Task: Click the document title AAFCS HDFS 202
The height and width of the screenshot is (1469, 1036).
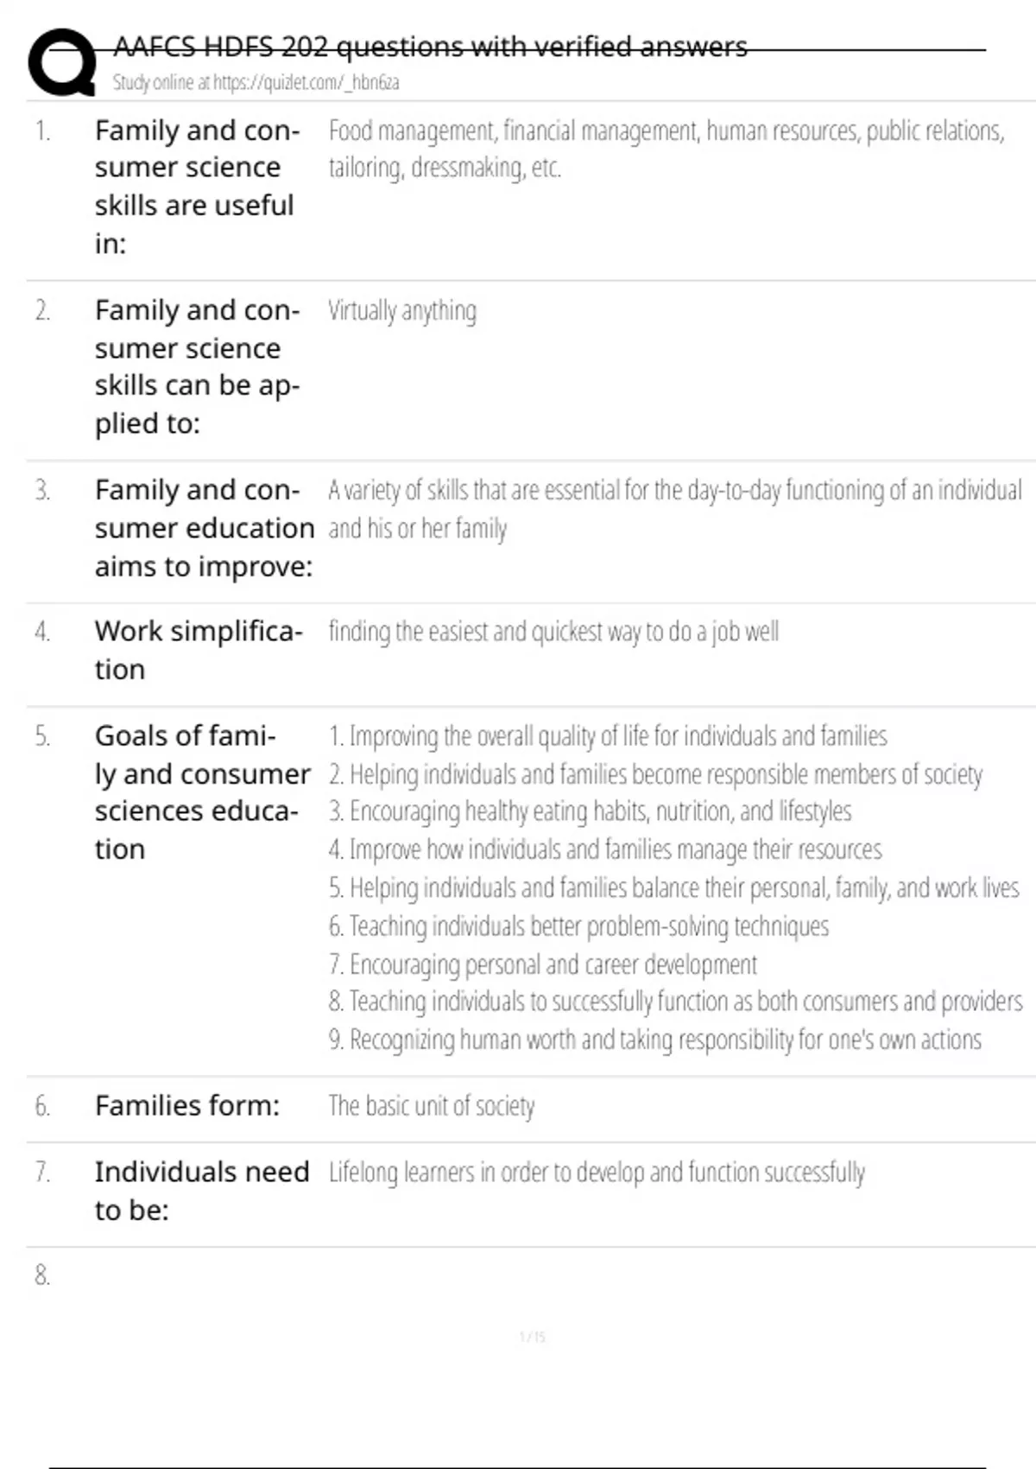Action: [430, 46]
